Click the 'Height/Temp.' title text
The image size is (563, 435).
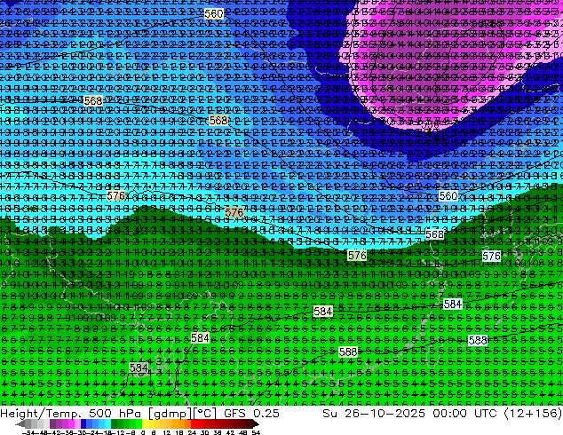point(39,414)
